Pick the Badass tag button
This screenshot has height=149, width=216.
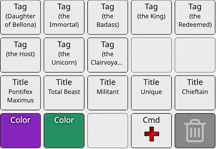pos(108,17)
